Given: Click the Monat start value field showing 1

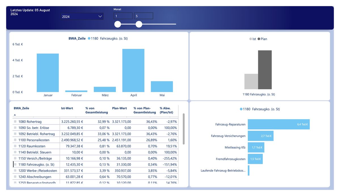Looking at the screenshot, I should (123, 16).
